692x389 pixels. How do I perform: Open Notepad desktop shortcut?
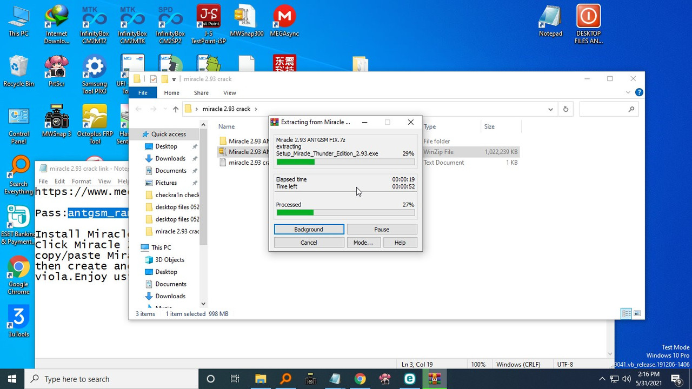point(550,22)
